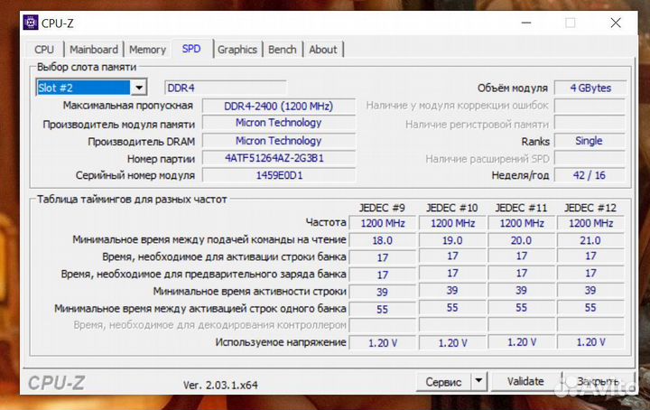The width and height of the screenshot is (650, 410).
Task: Select CAS latency value 18.0
Action: [x=382, y=240]
